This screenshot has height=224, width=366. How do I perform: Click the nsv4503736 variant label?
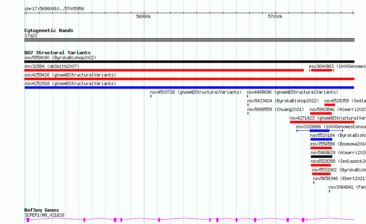point(196,92)
